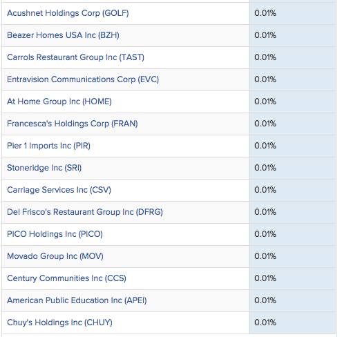Viewport: 340px width, 337px height.
Task: Click the 0.01% cell for Acushnet Holdings
Action: (292, 13)
